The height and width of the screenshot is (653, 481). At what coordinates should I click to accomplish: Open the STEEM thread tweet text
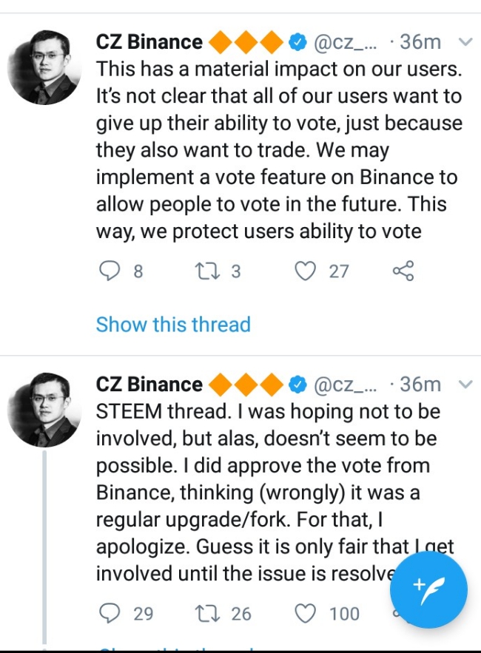point(275,493)
